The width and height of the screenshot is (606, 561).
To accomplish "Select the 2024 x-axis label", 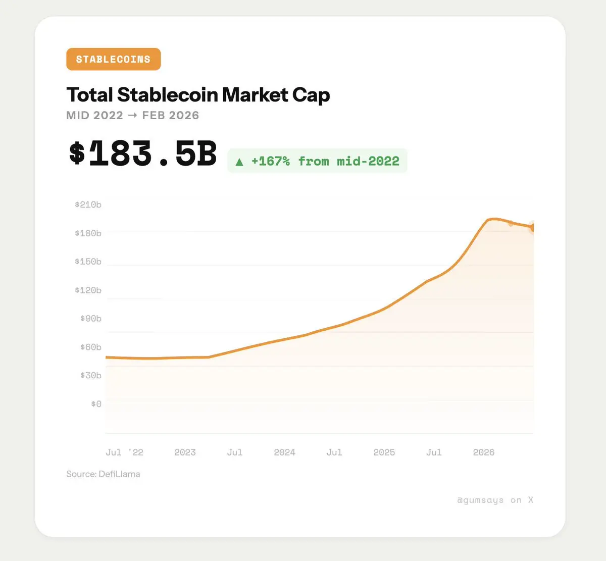I will [284, 452].
